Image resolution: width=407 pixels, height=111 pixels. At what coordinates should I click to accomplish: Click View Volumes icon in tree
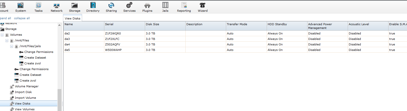coord(12,109)
